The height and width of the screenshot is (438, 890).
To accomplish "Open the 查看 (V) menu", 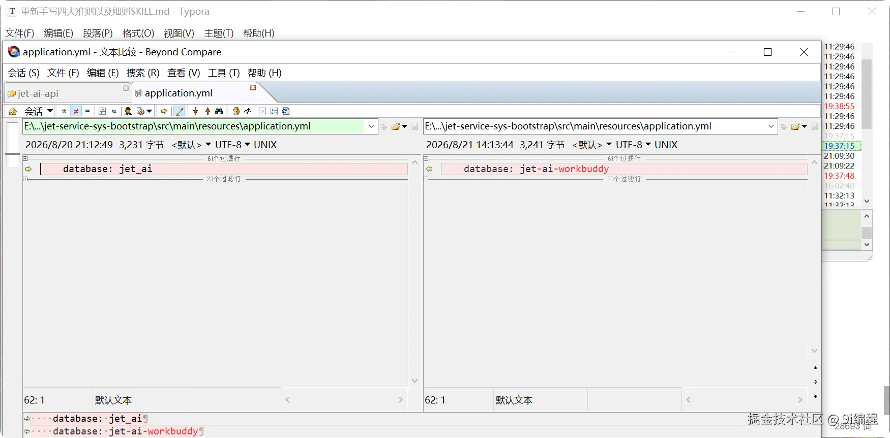I will (184, 73).
